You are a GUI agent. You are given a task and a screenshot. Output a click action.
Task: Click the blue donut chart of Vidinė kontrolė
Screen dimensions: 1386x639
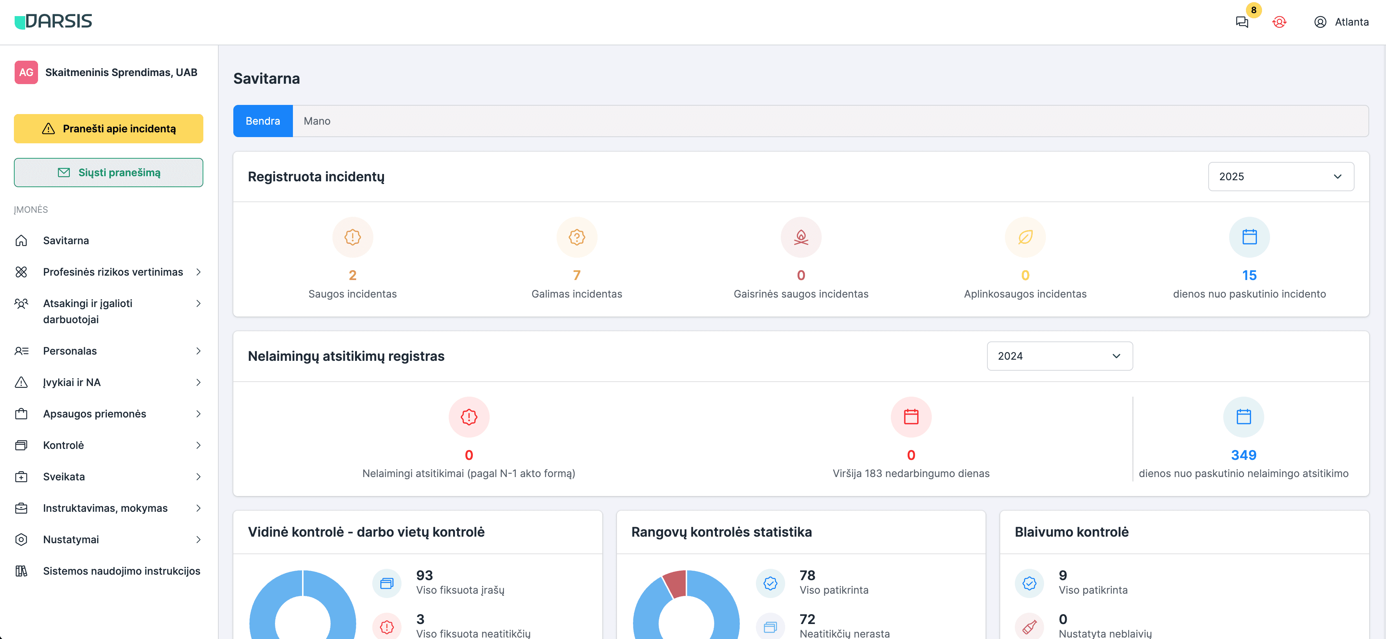point(303,605)
